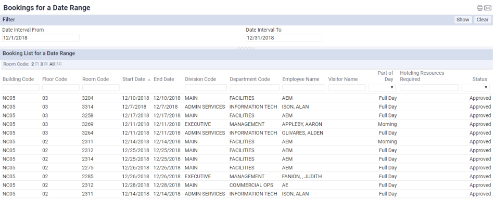
Task: Click the print icon
Action: pyautogui.click(x=480, y=8)
